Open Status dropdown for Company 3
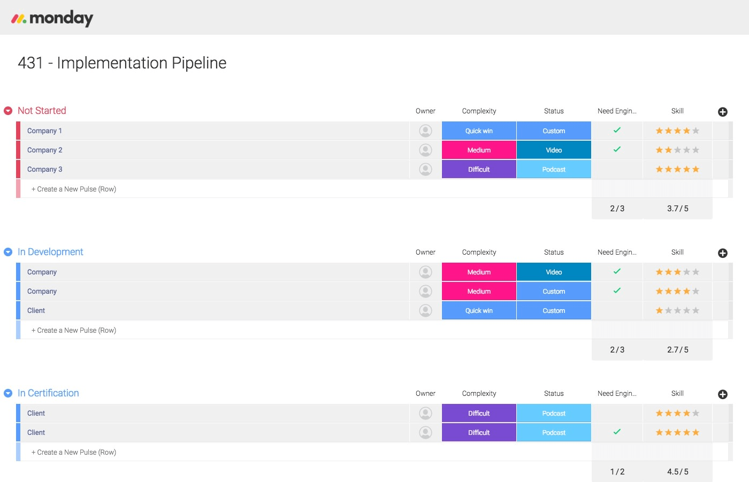 [x=554, y=169]
